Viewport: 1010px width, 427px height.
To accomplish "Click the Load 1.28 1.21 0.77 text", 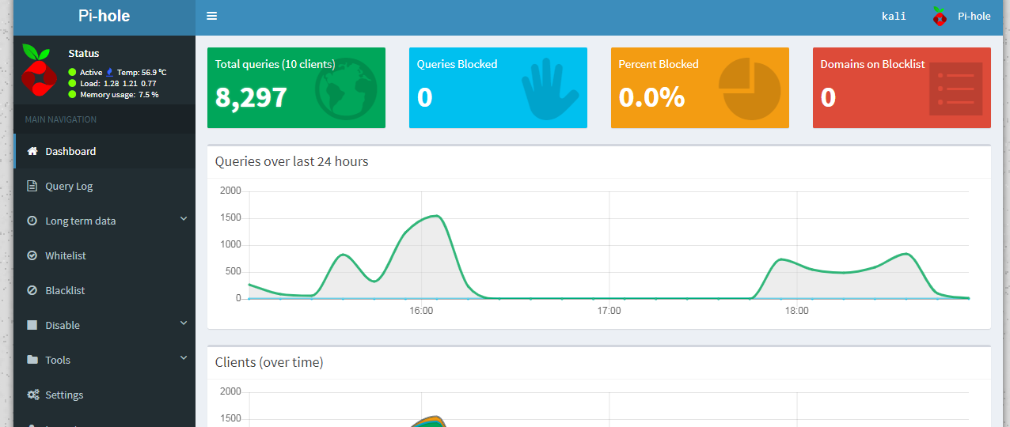I will click(x=118, y=83).
